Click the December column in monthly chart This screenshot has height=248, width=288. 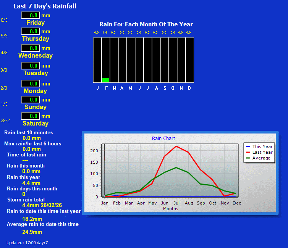tap(189, 60)
